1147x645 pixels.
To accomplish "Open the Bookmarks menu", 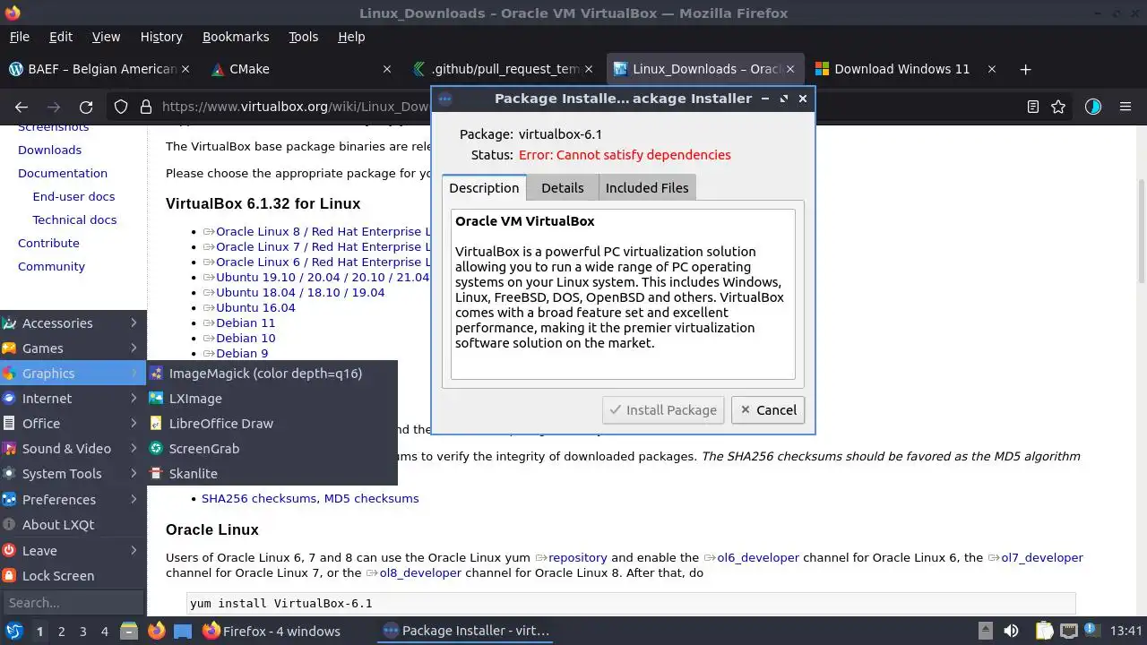I will 236,37.
